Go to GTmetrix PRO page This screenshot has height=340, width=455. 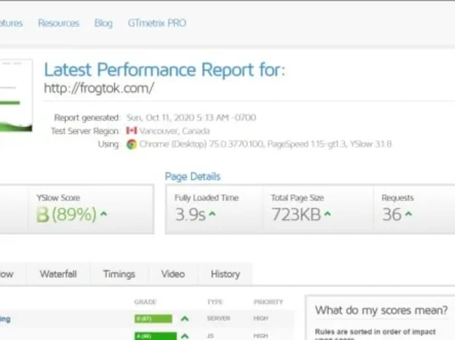[157, 23]
